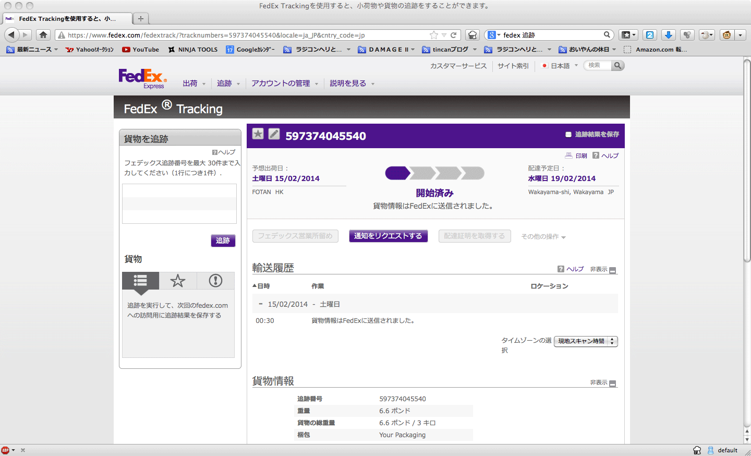
Task: Open the NINJA TOOLS bookmark
Action: pyautogui.click(x=193, y=50)
